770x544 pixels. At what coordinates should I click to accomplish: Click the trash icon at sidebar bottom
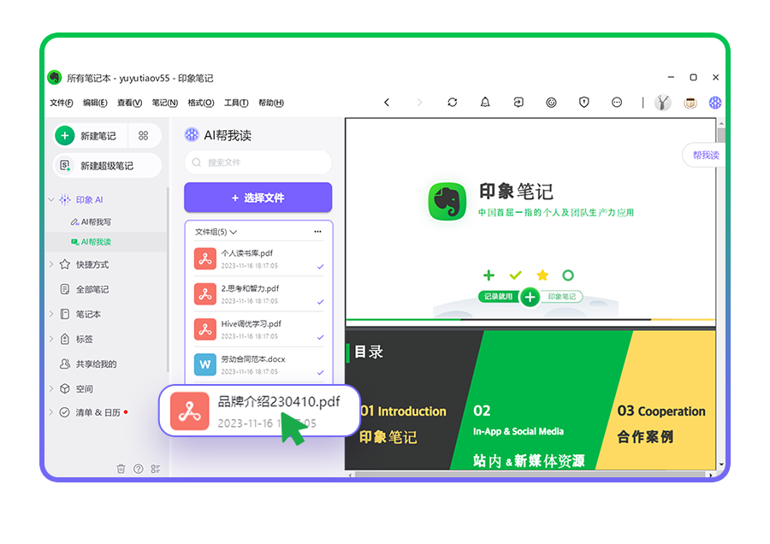click(121, 469)
